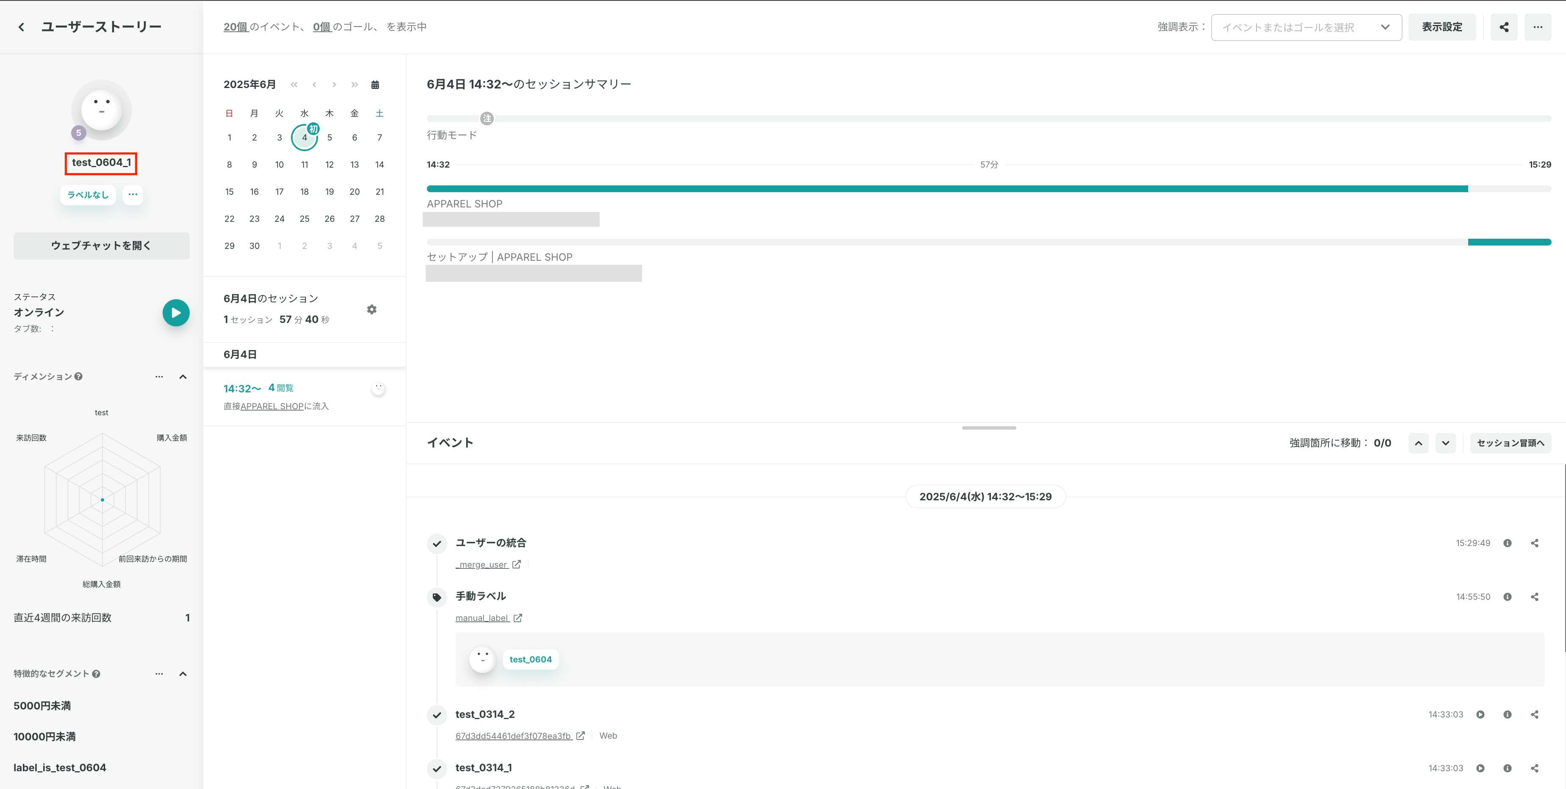The width and height of the screenshot is (1566, 789).
Task: Share the 手動ラベル event
Action: (x=1534, y=597)
